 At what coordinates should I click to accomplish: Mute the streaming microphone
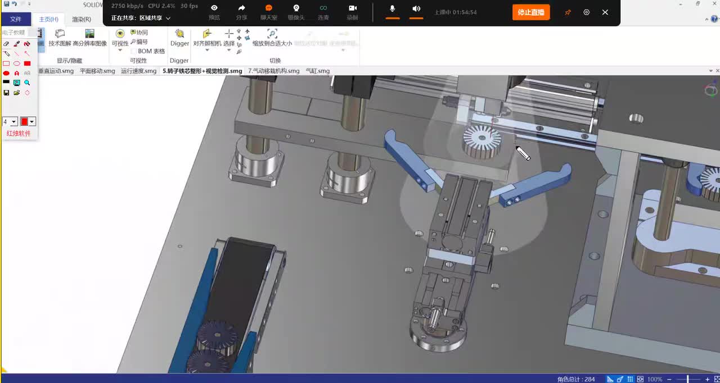coord(393,9)
